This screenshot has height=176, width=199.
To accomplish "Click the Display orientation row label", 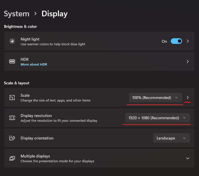I will [x=37, y=138].
